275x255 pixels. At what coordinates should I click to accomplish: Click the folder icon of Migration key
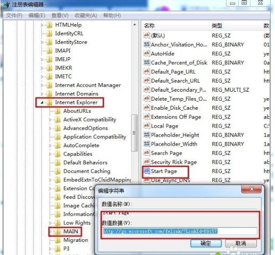[x=58, y=240]
